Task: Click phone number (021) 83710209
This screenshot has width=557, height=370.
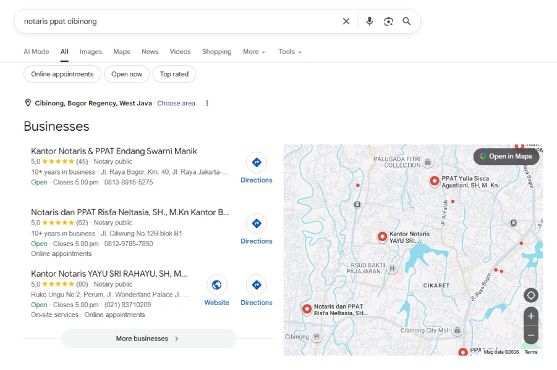Action: [x=127, y=305]
